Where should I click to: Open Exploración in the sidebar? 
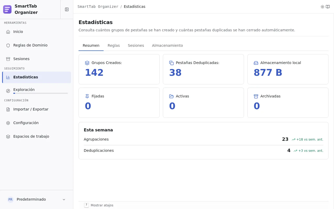tap(37, 91)
